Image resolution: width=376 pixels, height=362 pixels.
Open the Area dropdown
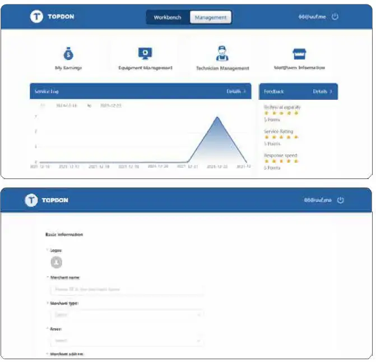coord(127,340)
